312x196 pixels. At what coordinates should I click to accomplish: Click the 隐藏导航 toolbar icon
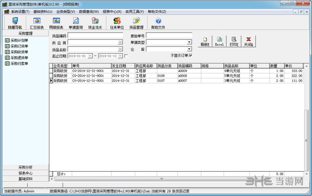click(15, 23)
